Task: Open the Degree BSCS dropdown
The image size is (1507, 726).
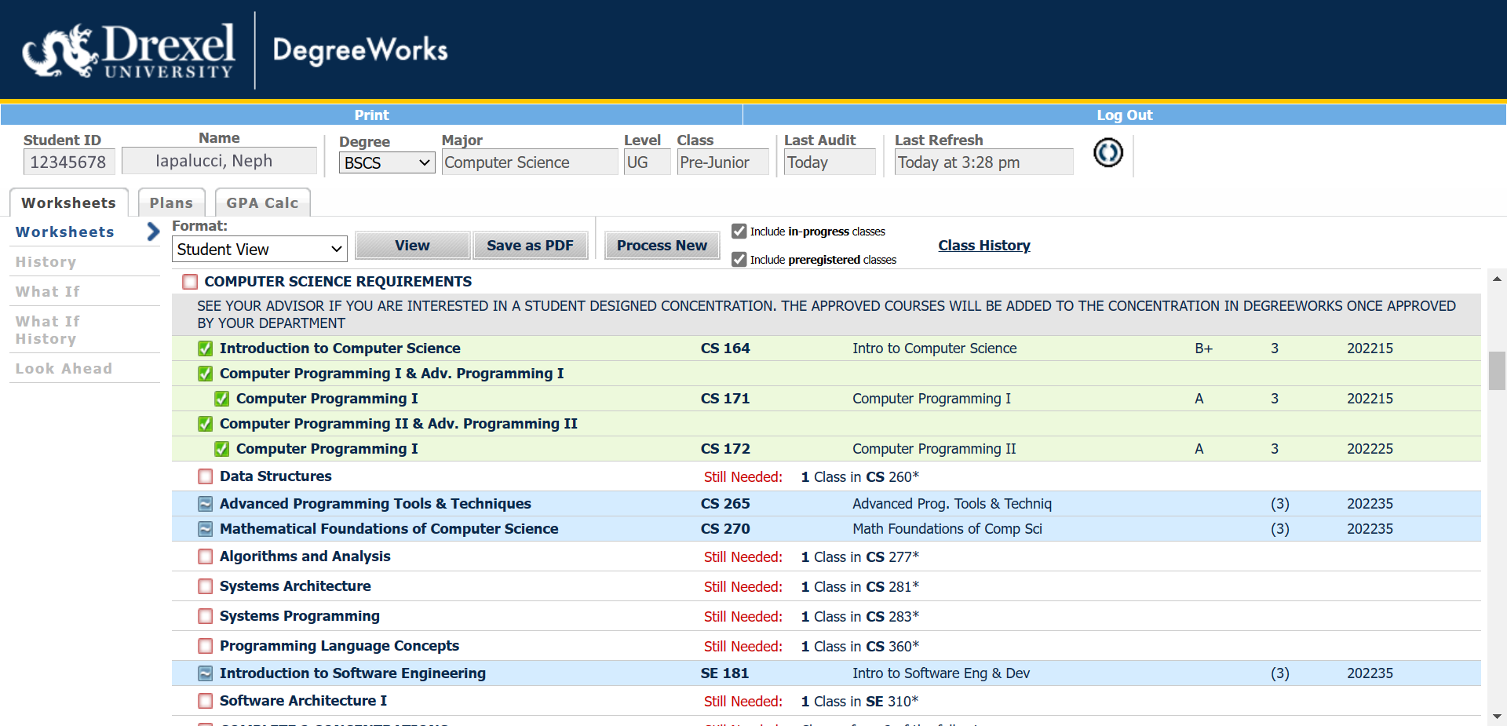Action: pos(387,162)
